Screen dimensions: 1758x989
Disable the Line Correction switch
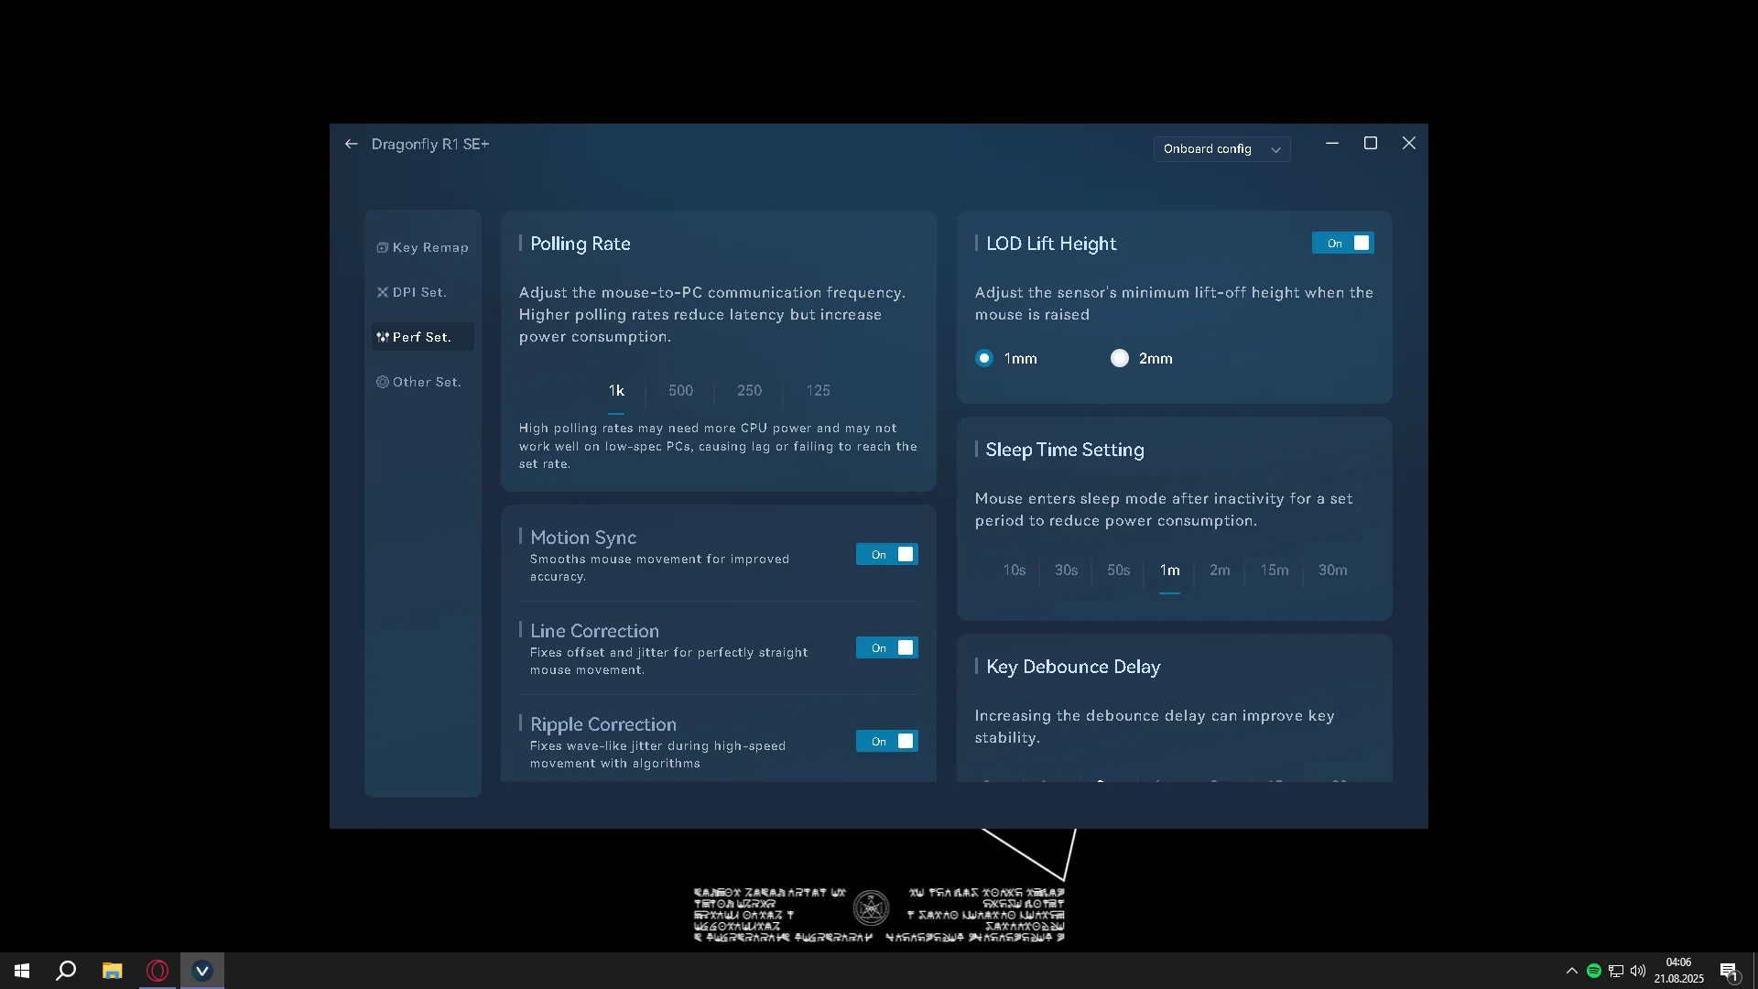click(x=886, y=647)
